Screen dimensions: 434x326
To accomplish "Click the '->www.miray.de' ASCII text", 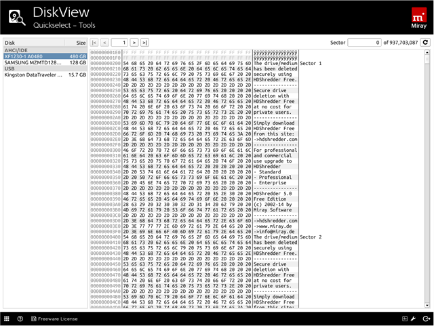I will [x=273, y=226].
